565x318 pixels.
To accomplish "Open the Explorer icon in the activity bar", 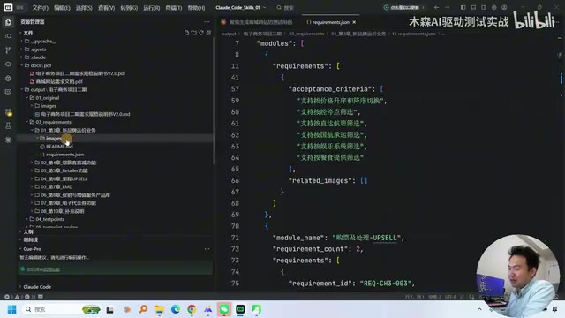I will (8, 22).
